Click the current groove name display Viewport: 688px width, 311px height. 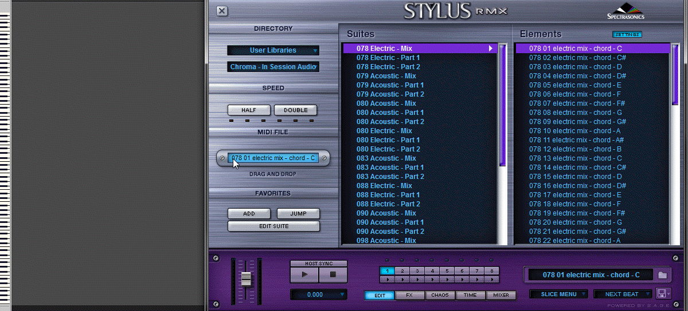coord(590,275)
